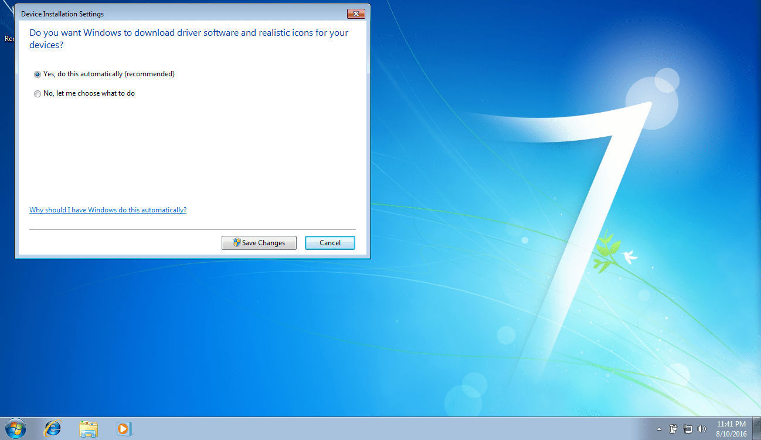761x440 pixels.
Task: Click the Safely Remove Hardware tray icon
Action: [x=674, y=429]
